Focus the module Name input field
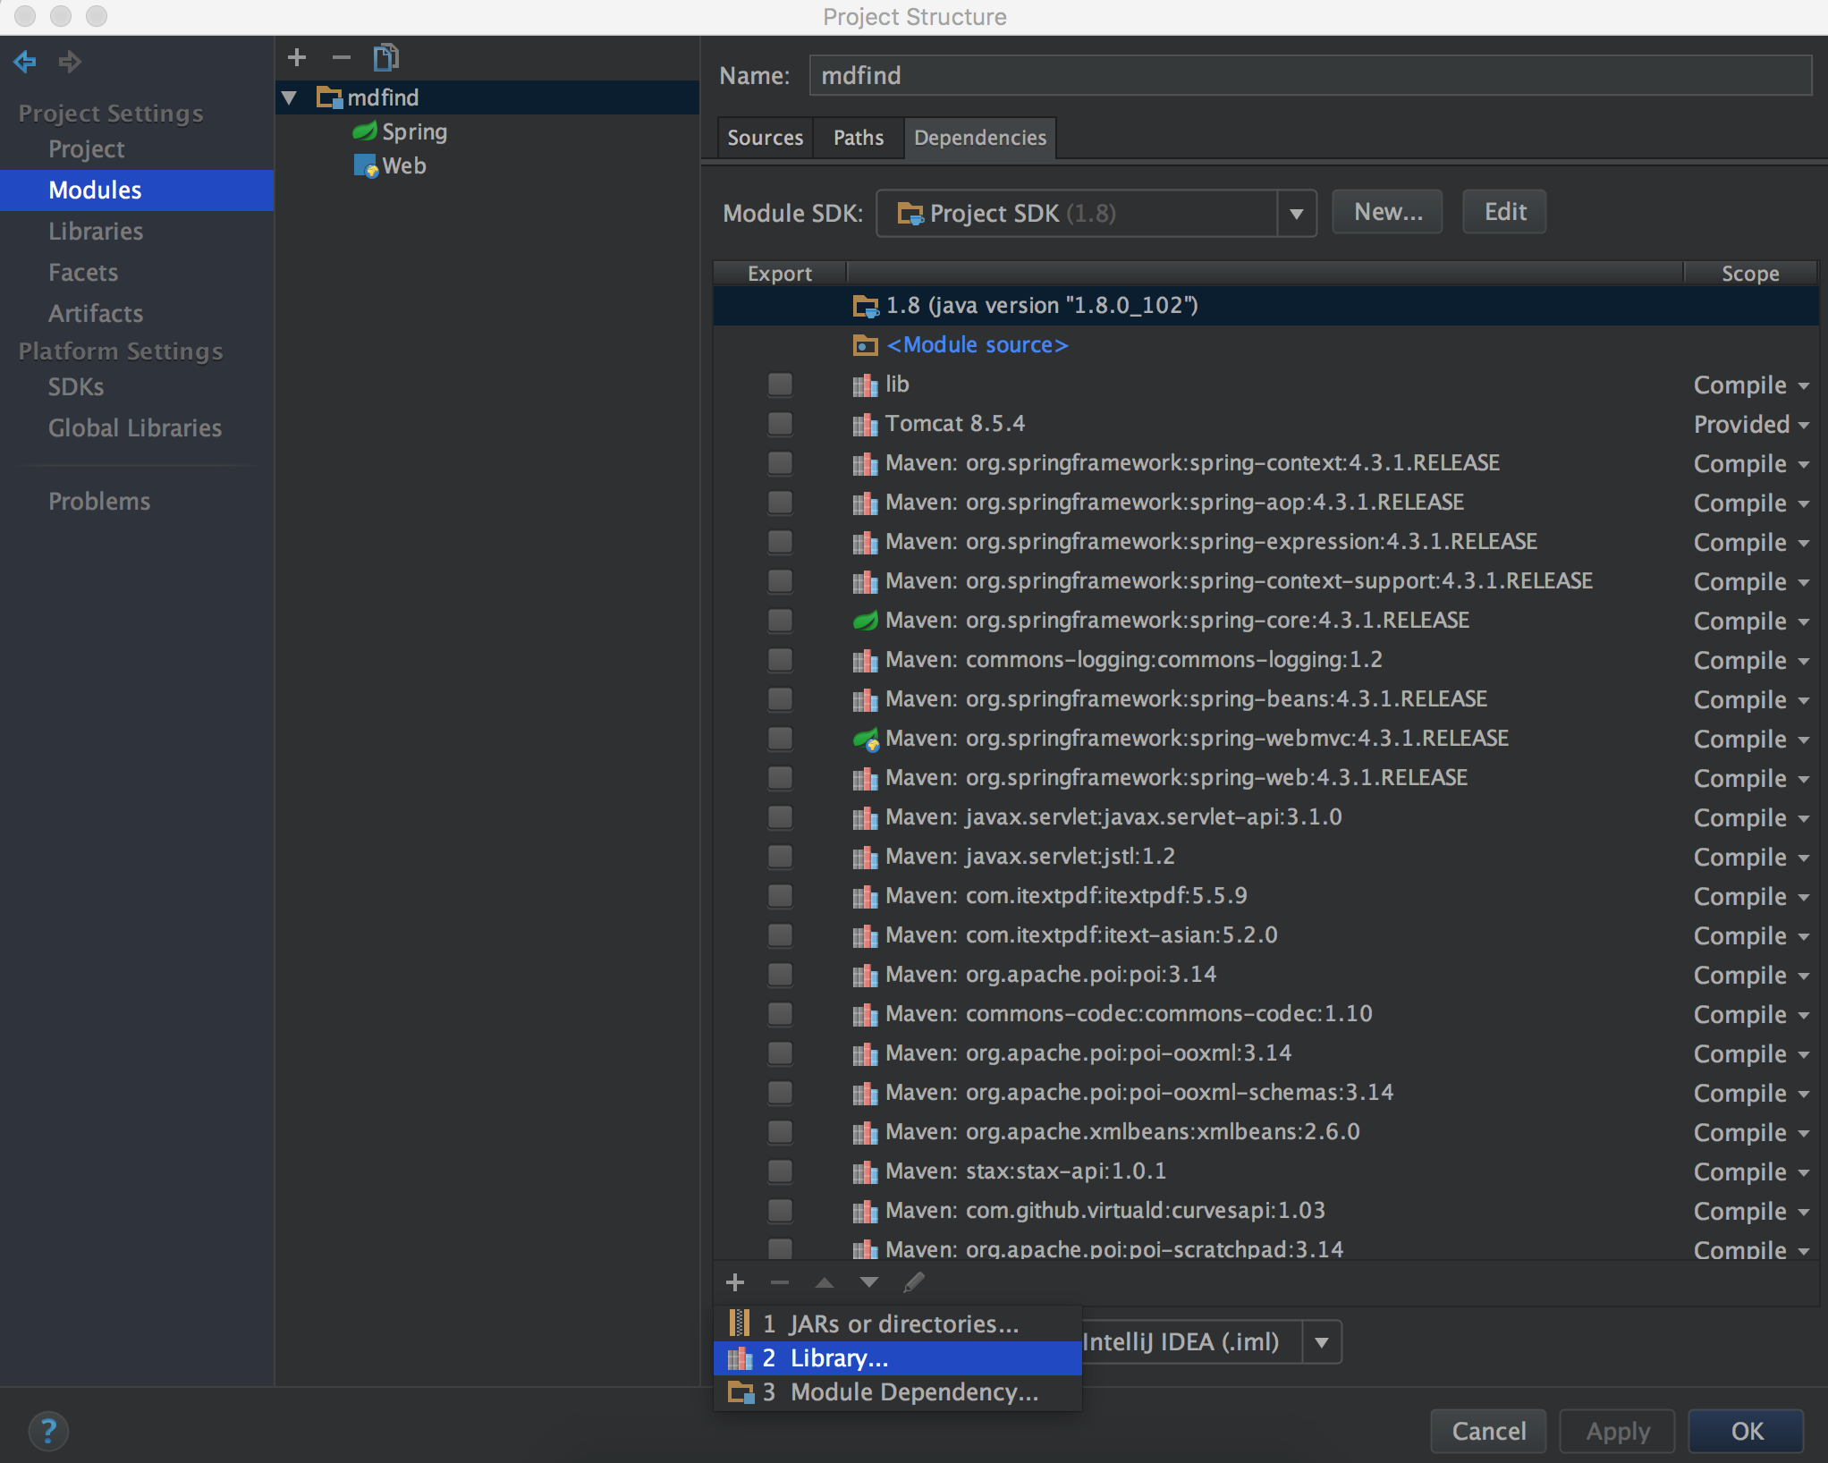Screen dimensions: 1828x1463 point(1310,76)
